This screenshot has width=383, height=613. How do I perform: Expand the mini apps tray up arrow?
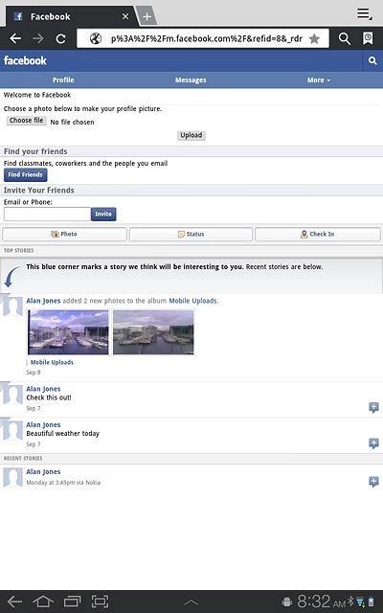[x=191, y=602]
